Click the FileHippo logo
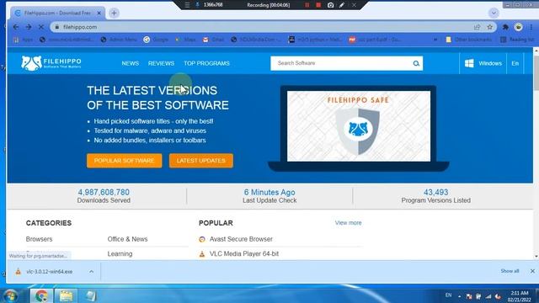The width and height of the screenshot is (539, 303). (x=51, y=63)
